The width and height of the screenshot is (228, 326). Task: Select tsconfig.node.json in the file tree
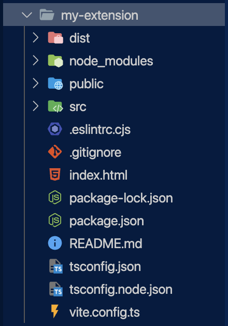tap(121, 290)
